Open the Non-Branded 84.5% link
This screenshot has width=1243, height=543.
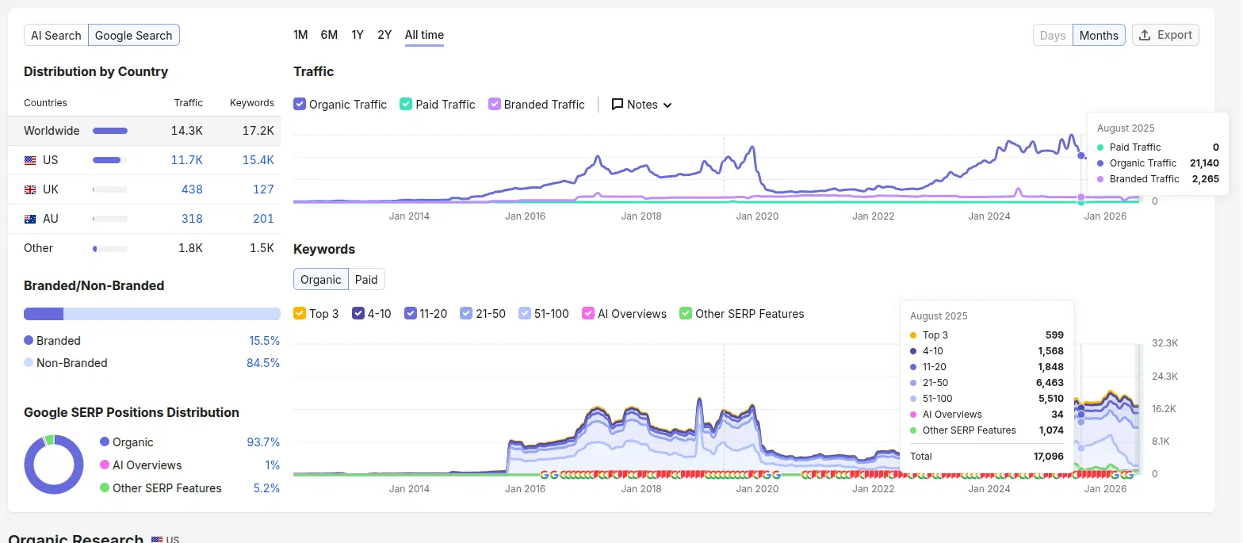(x=263, y=363)
